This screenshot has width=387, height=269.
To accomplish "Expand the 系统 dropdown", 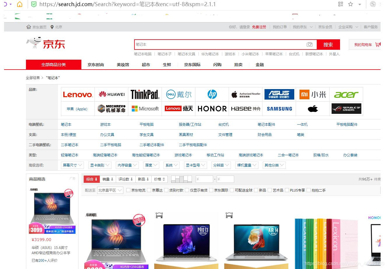I will 171,165.
